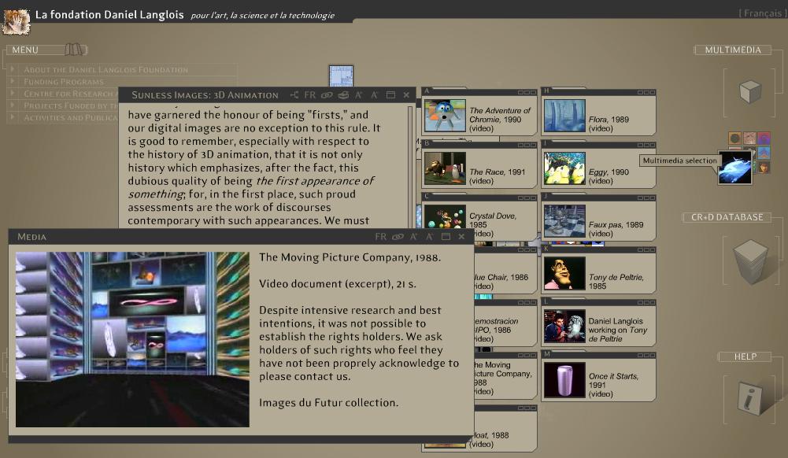Click the chain link icon in Media window title bar
788x458 pixels.
point(398,237)
